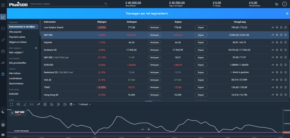Toggle favorite star for S&P 500
The image size is (290, 138).
[x=277, y=35]
